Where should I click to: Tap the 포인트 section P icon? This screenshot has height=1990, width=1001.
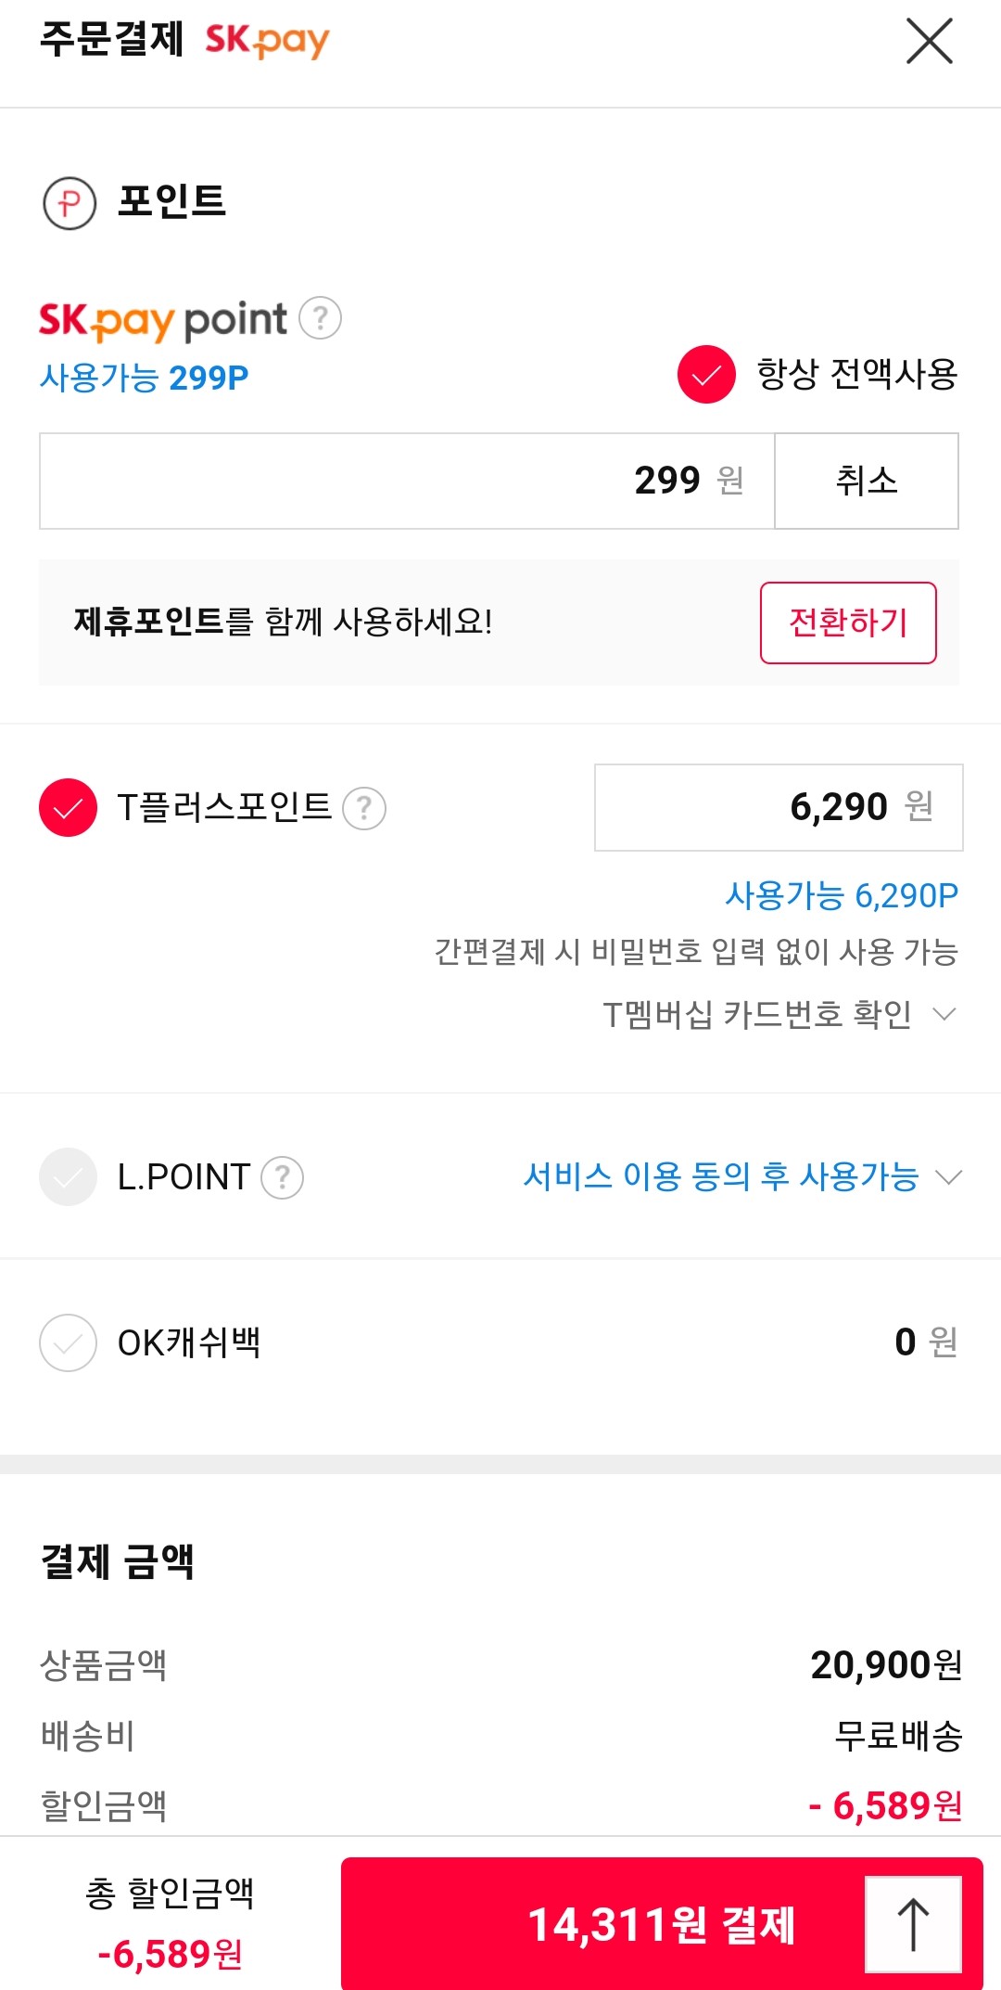(x=70, y=202)
